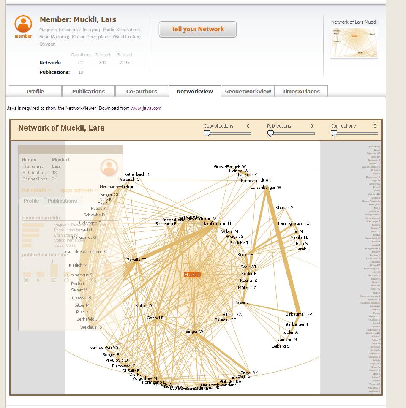
Task: Select the Lutzenberger W node
Action: tap(266, 188)
